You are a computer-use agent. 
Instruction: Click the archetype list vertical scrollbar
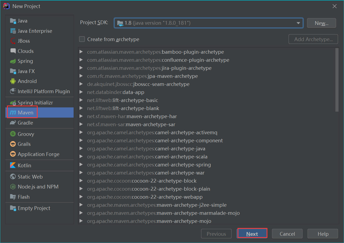[x=337, y=80]
